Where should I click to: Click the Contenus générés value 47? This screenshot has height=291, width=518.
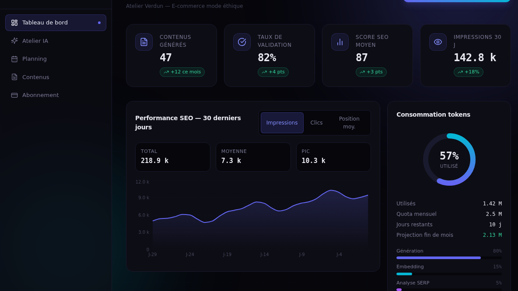click(x=165, y=58)
